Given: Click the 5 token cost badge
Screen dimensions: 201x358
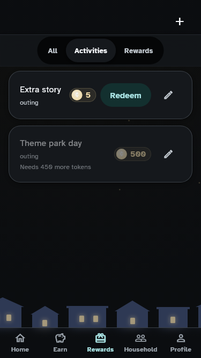Looking at the screenshot, I should click(83, 95).
